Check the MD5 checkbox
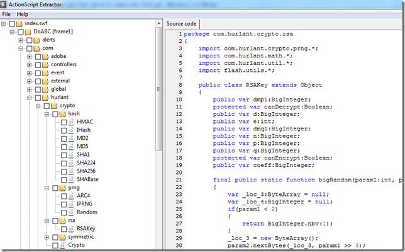Screen dimensions: 405x252 click(64, 147)
